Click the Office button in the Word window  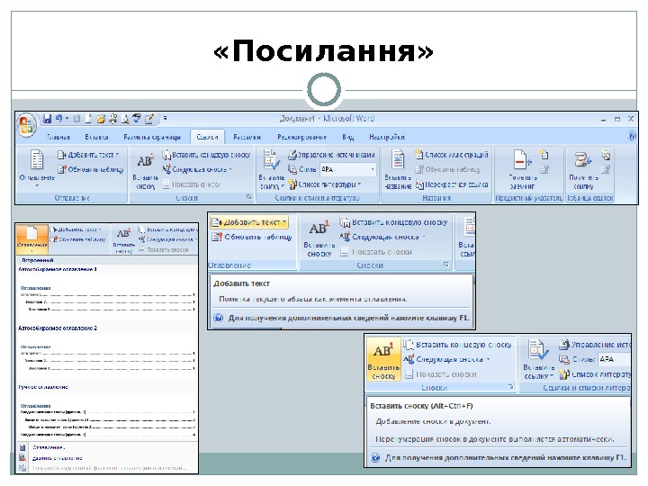pyautogui.click(x=26, y=124)
